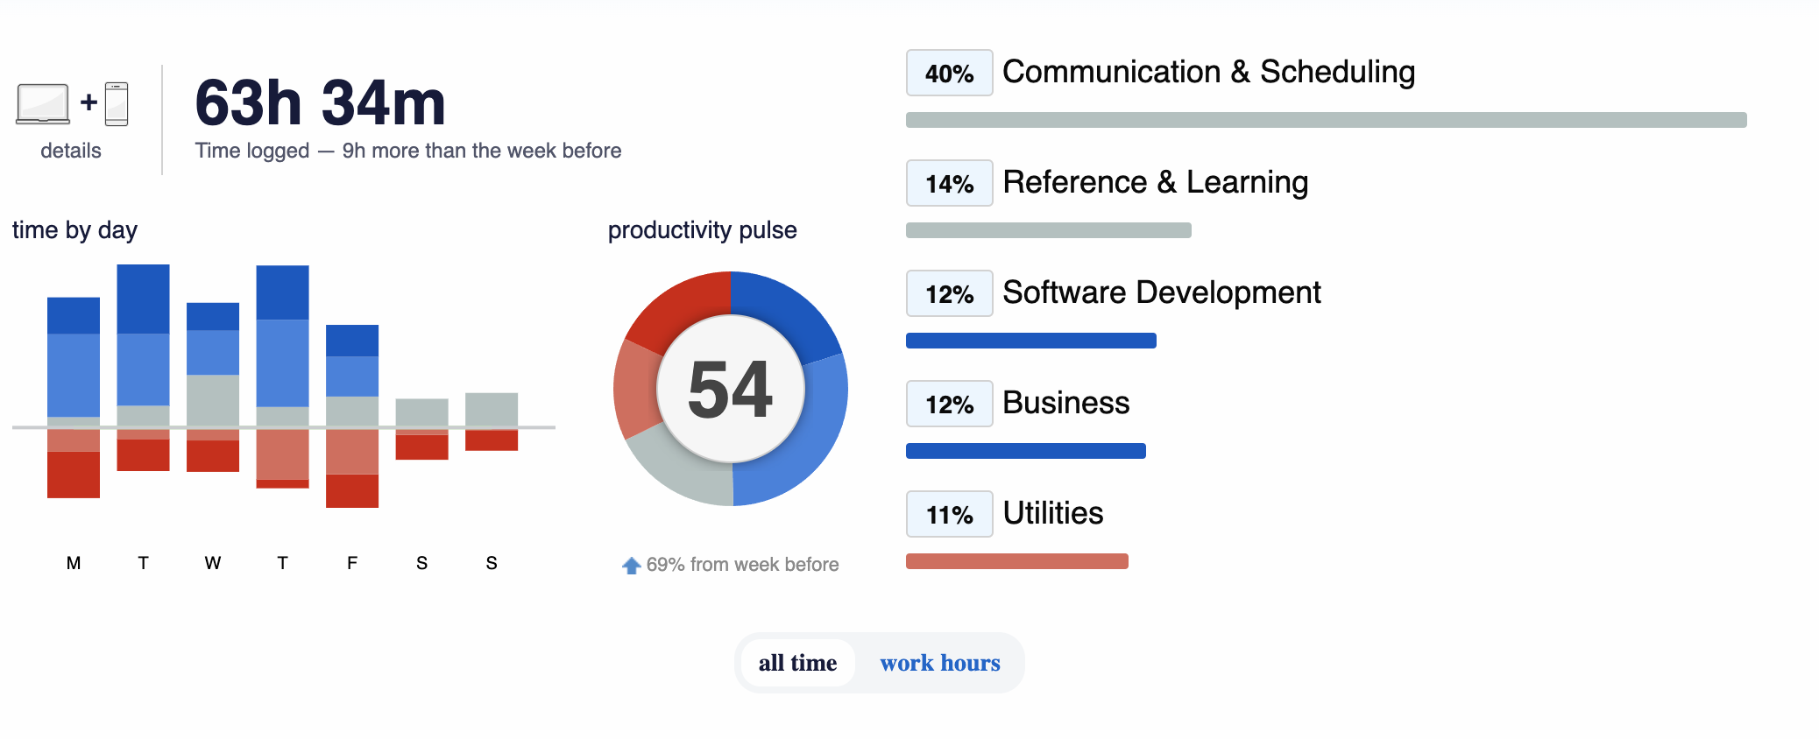This screenshot has width=1819, height=739.
Task: Switch to the work hours view
Action: tap(940, 663)
